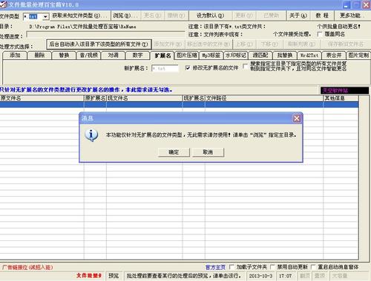This screenshot has width=371, height=281.
Task: Click the 现文件名 column header
Action: tap(145, 98)
